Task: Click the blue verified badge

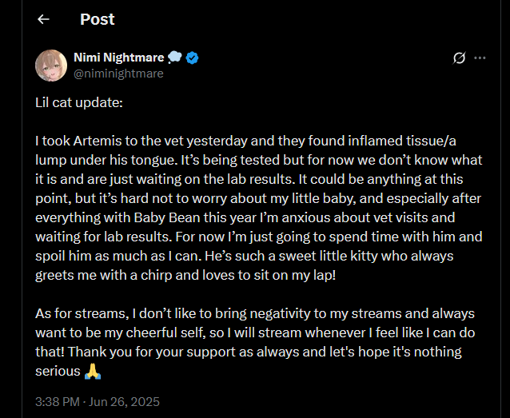Action: click(193, 58)
